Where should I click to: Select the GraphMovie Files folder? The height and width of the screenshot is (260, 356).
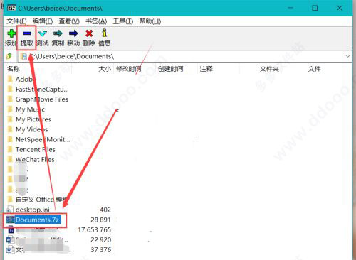point(42,99)
